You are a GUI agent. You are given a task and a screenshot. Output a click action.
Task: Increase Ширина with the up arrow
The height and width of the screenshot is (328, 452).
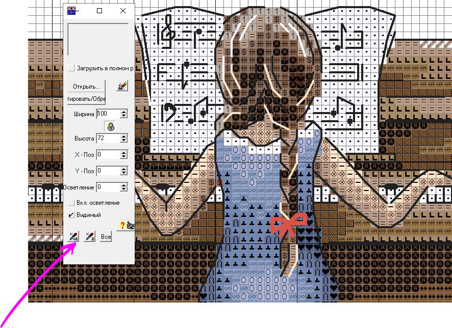pos(124,112)
